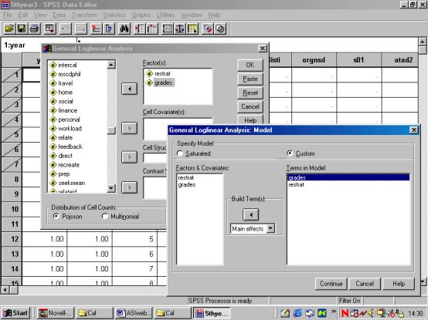Click the arrow button beside Contrast Variable(s)
The height and width of the screenshot is (320, 428).
coord(129,187)
